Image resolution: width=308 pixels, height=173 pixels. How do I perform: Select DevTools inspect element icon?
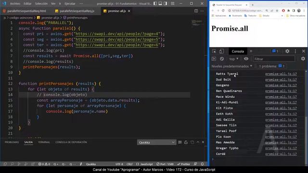point(214,51)
